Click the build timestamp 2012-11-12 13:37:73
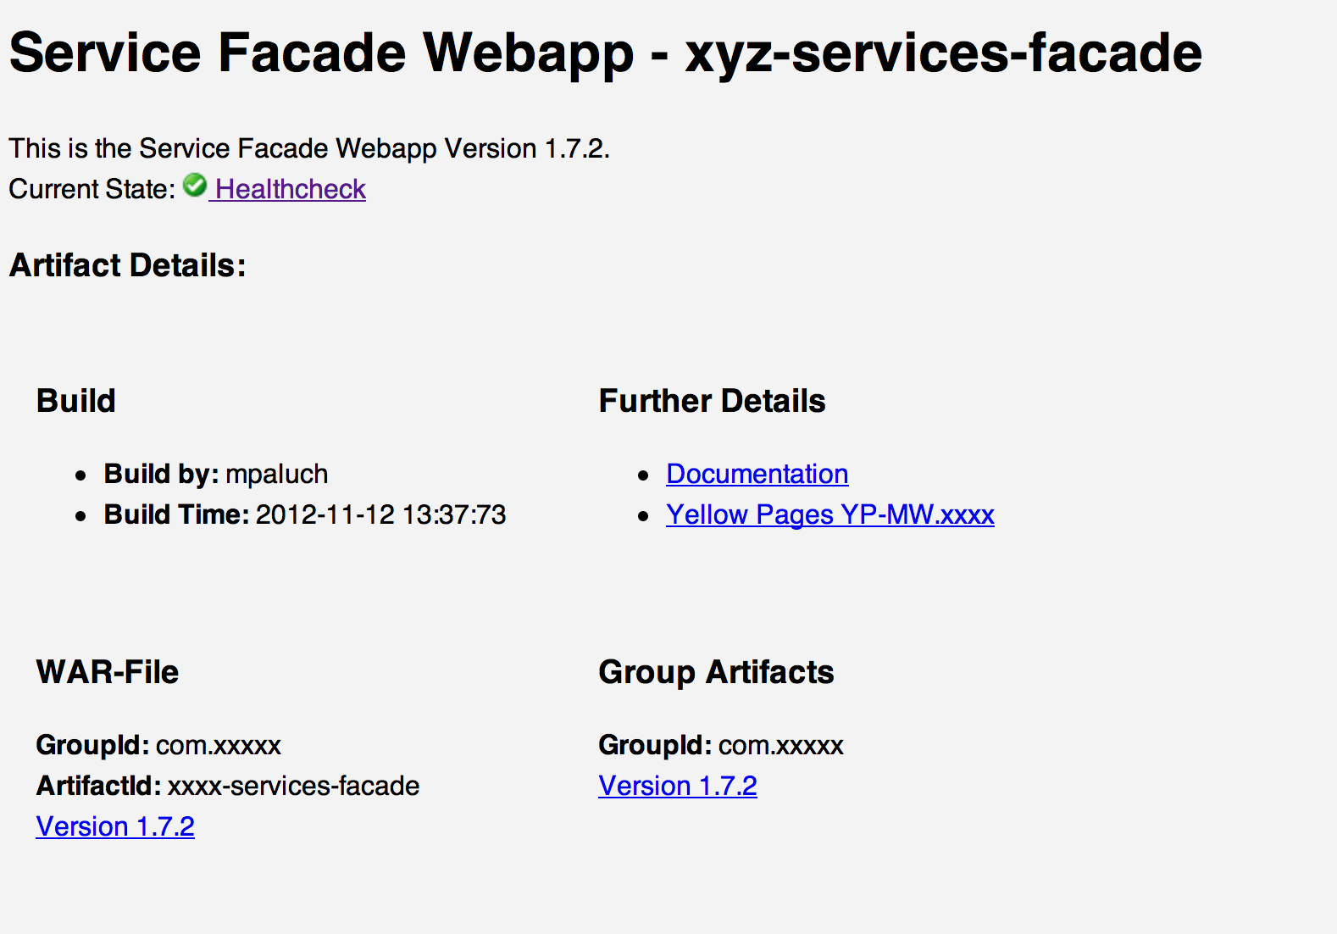Viewport: 1337px width, 934px height. click(x=380, y=514)
